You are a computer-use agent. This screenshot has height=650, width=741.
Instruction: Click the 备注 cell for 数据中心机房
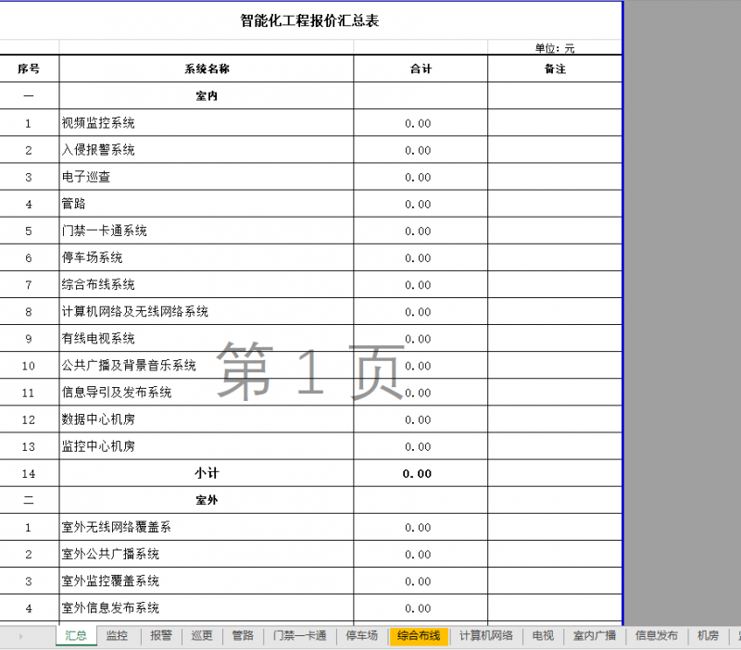click(x=555, y=419)
